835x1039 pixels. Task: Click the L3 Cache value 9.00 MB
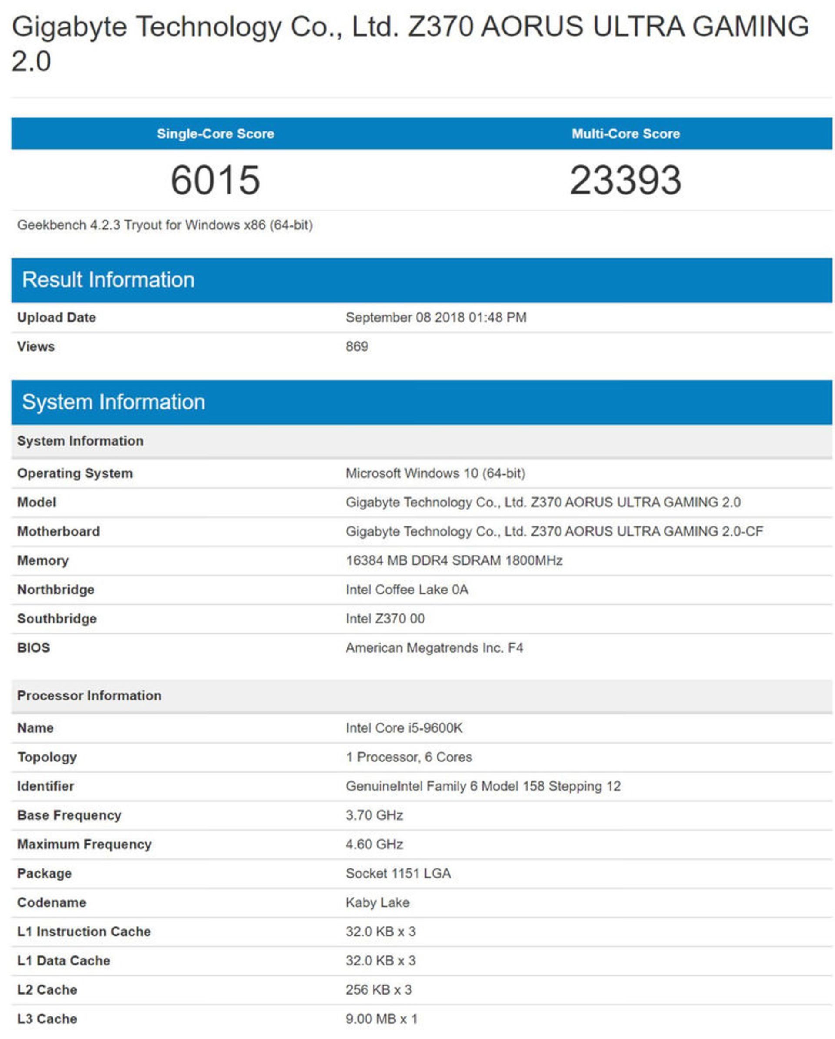pyautogui.click(x=381, y=1019)
